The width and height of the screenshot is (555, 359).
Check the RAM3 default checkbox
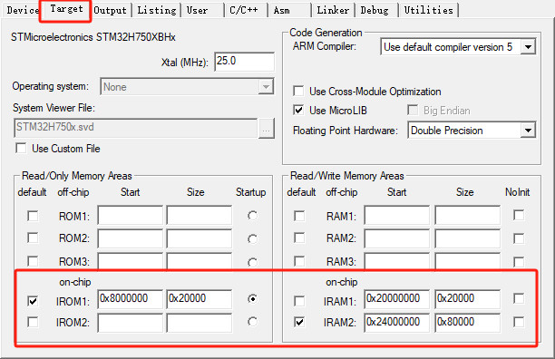point(299,261)
